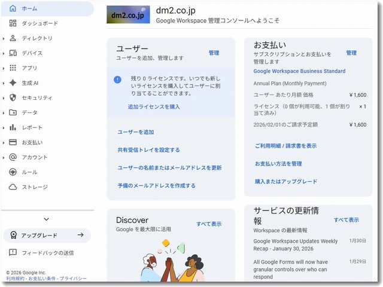This screenshot has width=383, height=287.
Task: Click the Security shield icon
Action: click(x=13, y=97)
